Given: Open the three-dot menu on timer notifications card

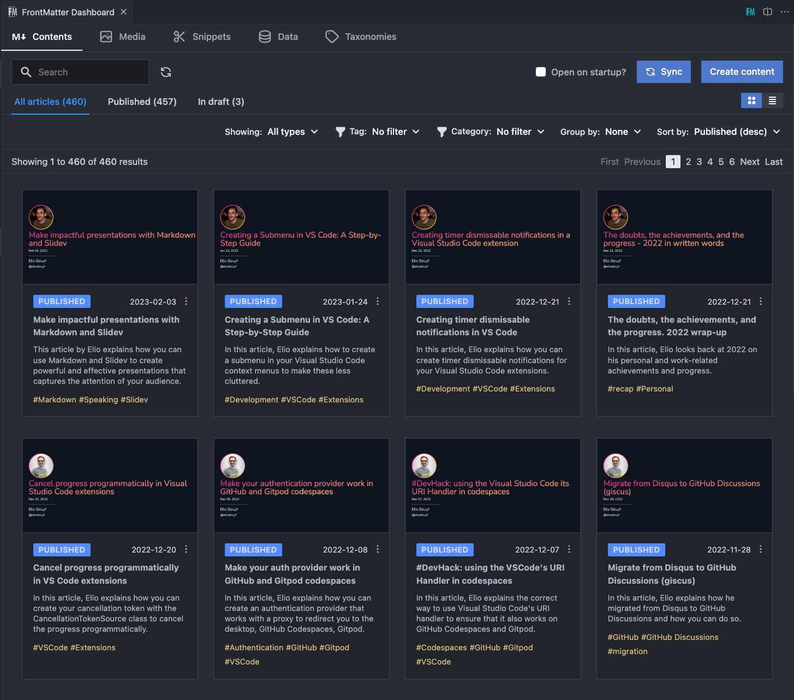Looking at the screenshot, I should pos(569,301).
